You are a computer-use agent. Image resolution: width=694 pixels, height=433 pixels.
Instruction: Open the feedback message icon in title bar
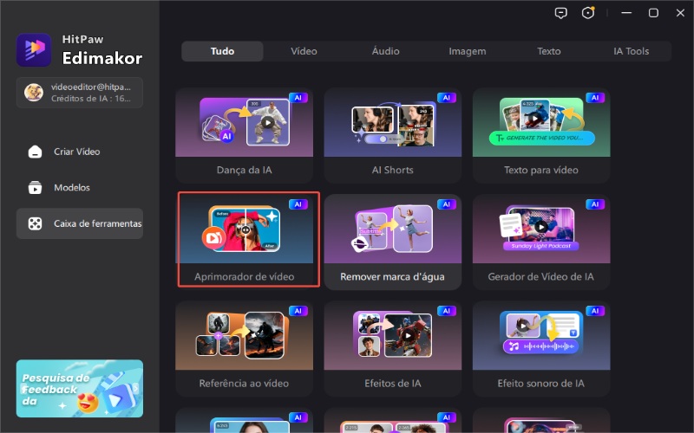coord(560,13)
